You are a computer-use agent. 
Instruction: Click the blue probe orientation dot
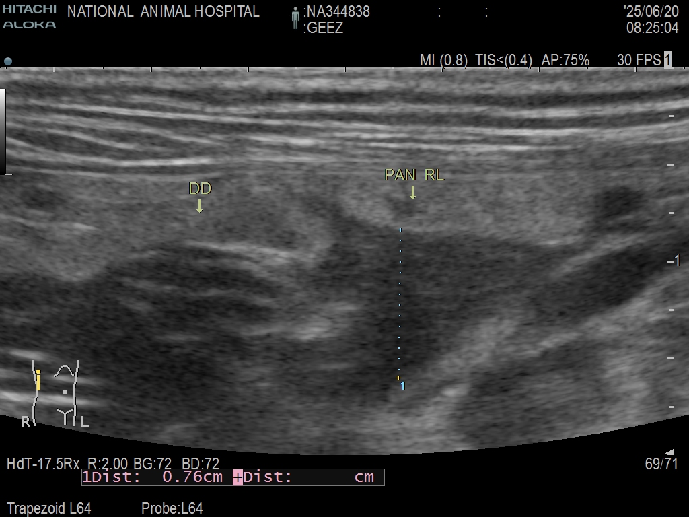coord(8,61)
